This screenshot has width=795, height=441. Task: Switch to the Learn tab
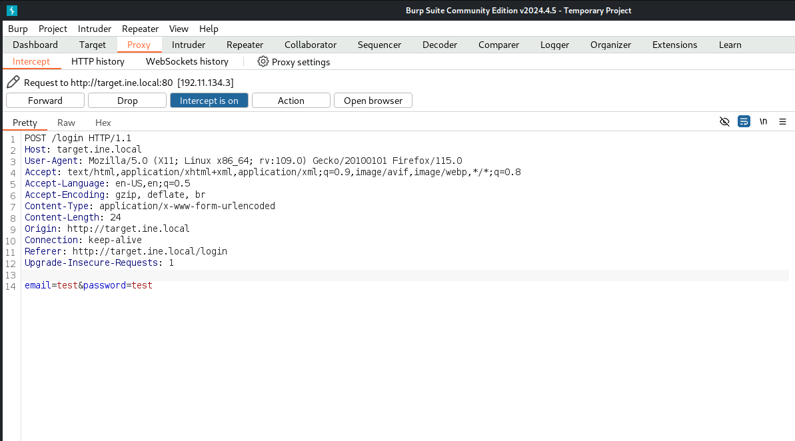pos(730,45)
